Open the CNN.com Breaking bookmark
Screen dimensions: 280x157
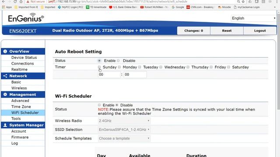coord(200,7)
